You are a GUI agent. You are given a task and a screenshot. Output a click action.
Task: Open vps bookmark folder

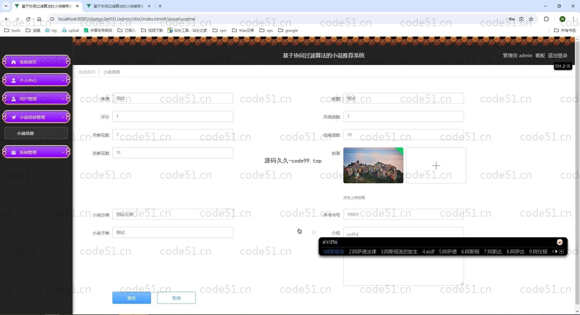tap(266, 30)
